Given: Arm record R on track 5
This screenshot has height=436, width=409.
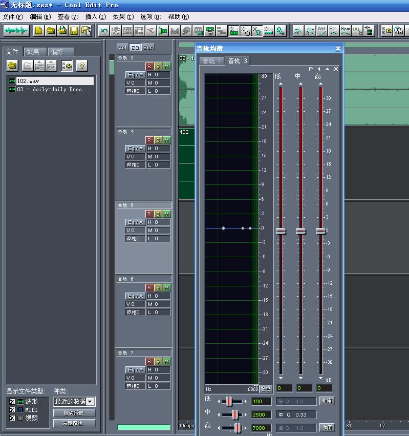Looking at the screenshot, I should coord(149,214).
